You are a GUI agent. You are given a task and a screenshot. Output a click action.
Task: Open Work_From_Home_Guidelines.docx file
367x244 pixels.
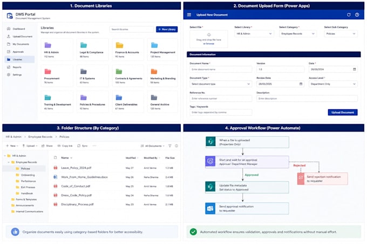[x=84, y=177]
